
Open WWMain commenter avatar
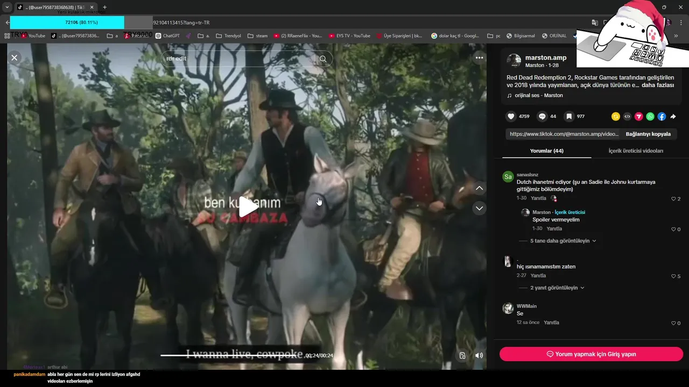[x=508, y=308]
